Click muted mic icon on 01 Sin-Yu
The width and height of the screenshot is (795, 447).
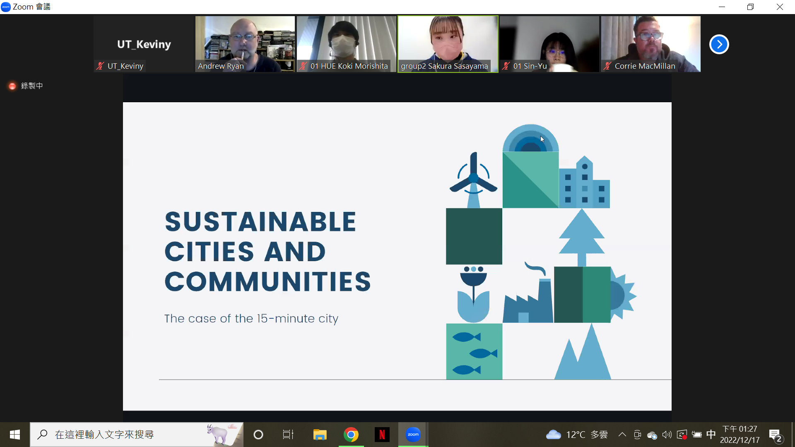(506, 66)
